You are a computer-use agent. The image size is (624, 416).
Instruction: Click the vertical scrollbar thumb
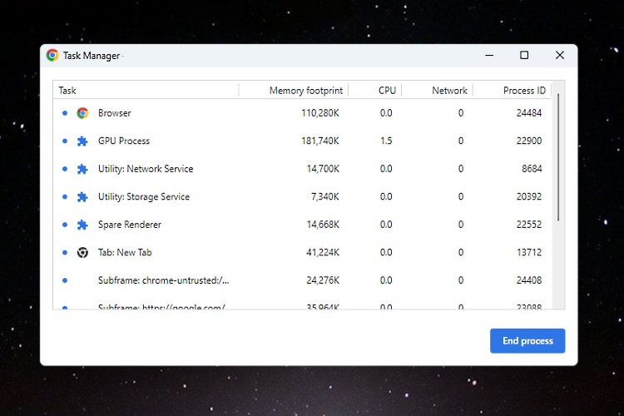tap(558, 157)
